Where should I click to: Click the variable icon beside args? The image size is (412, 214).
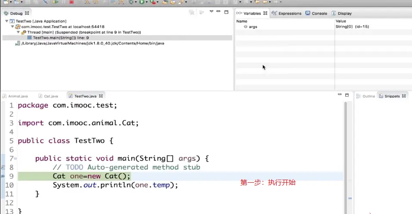245,27
